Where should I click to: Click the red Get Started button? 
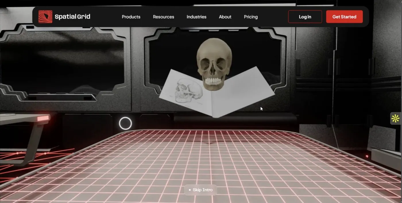(344, 17)
